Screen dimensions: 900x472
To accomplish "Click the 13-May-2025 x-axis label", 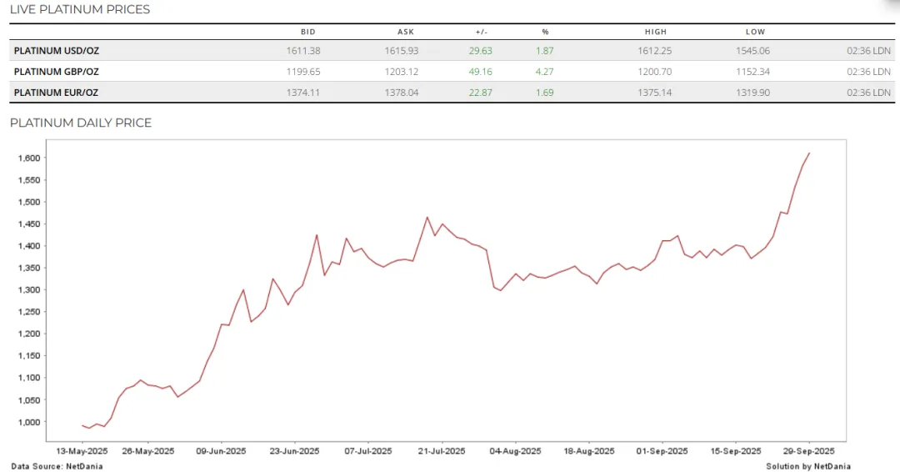I will click(x=82, y=451).
